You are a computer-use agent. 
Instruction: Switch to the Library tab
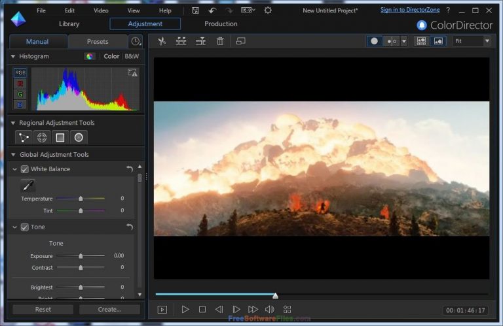[x=69, y=24]
